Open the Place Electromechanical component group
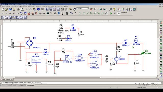 pyautogui.click(x=55, y=13)
